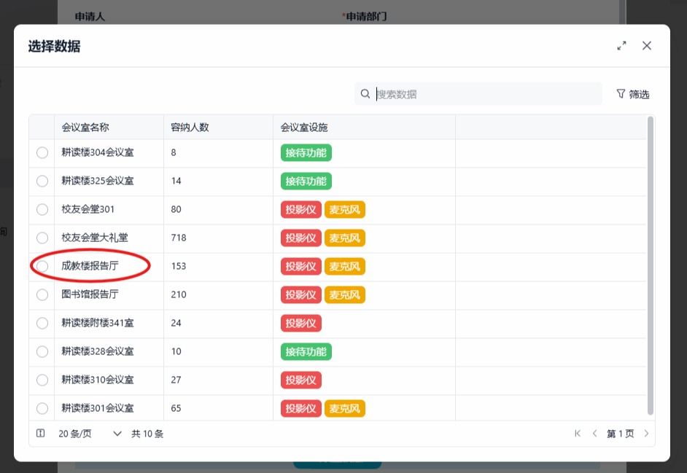Screen dimensions: 687x473
Task: Go to the next page
Action: coord(646,434)
